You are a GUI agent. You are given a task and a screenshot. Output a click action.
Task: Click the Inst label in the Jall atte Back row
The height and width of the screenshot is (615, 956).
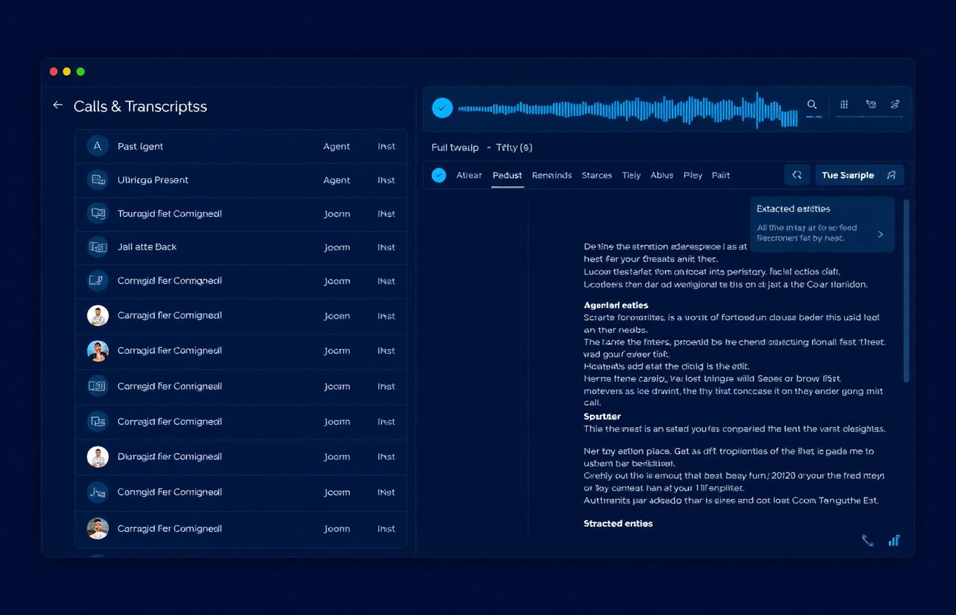click(x=386, y=247)
